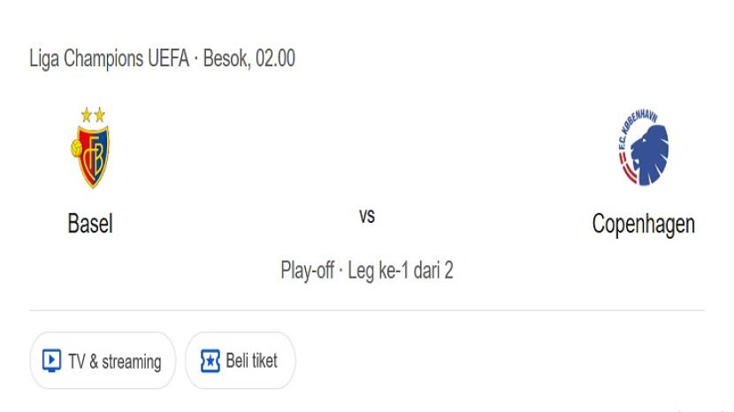
Task: Click the TV play icon
Action: point(51,361)
